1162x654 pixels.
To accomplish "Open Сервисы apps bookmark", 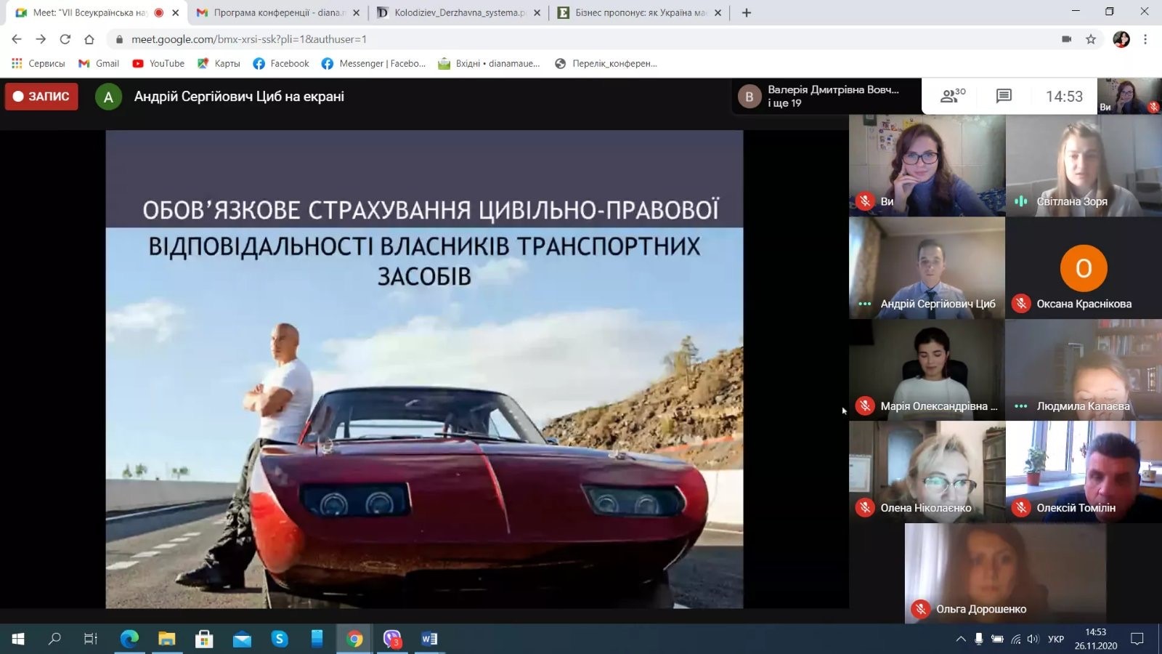I will pos(38,63).
